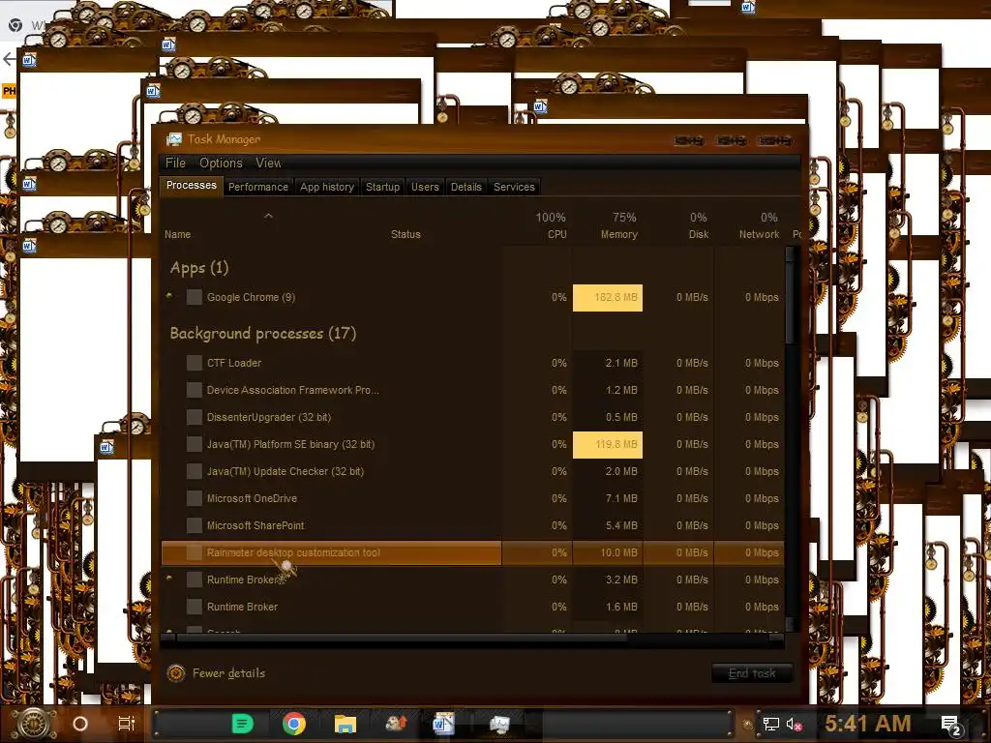Open Word from the taskbar

tap(443, 724)
